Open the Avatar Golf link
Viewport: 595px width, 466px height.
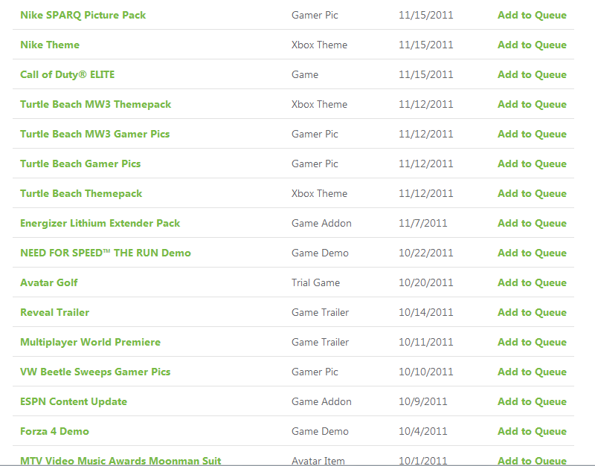tap(49, 282)
